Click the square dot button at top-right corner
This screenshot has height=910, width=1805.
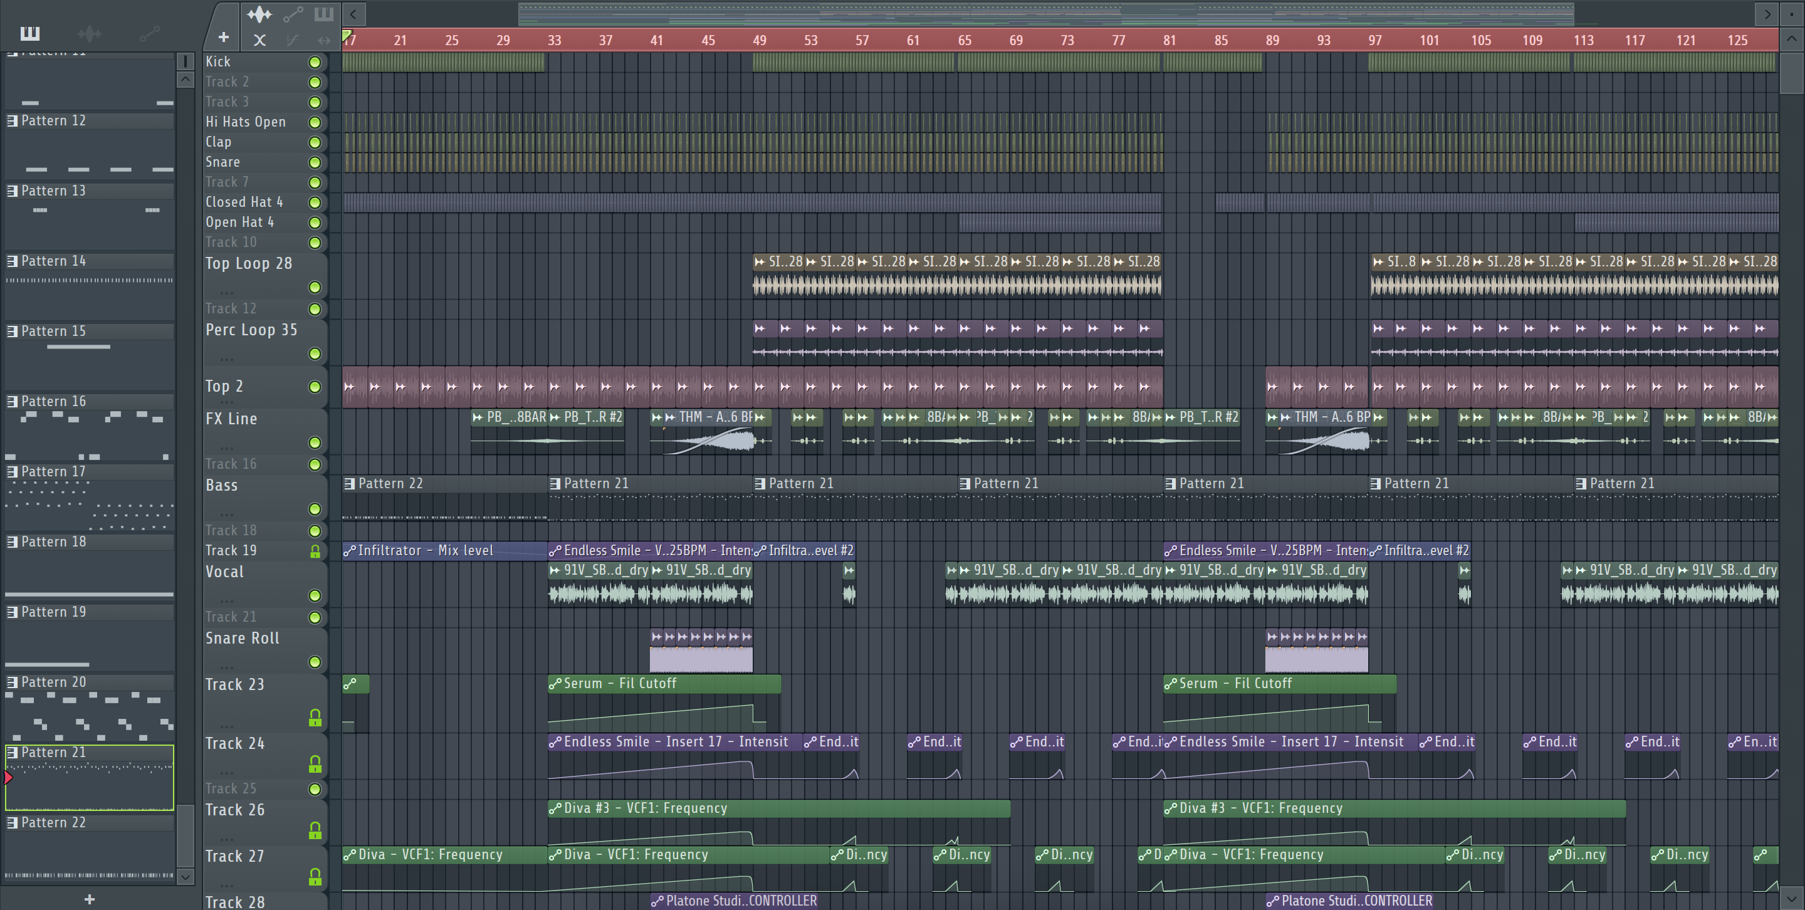[1792, 13]
